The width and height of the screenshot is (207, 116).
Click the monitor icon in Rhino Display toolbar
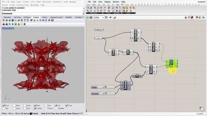click(52, 20)
